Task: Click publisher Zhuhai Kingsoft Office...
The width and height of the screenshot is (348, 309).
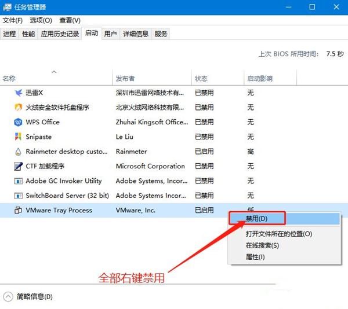Action: [152, 122]
